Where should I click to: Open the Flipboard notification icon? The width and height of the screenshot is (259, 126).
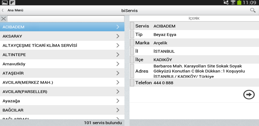tap(12, 3)
